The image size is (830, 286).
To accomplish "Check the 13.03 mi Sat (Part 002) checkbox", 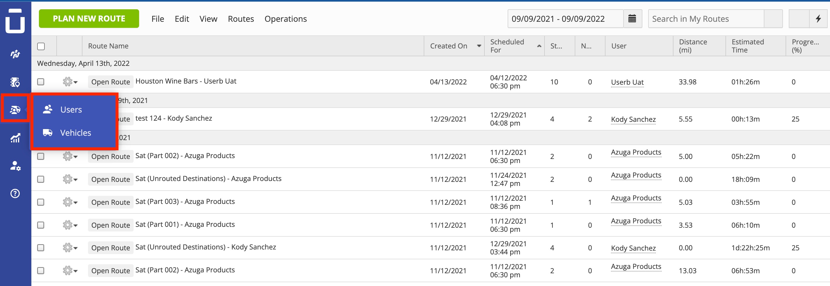I will [x=41, y=271].
